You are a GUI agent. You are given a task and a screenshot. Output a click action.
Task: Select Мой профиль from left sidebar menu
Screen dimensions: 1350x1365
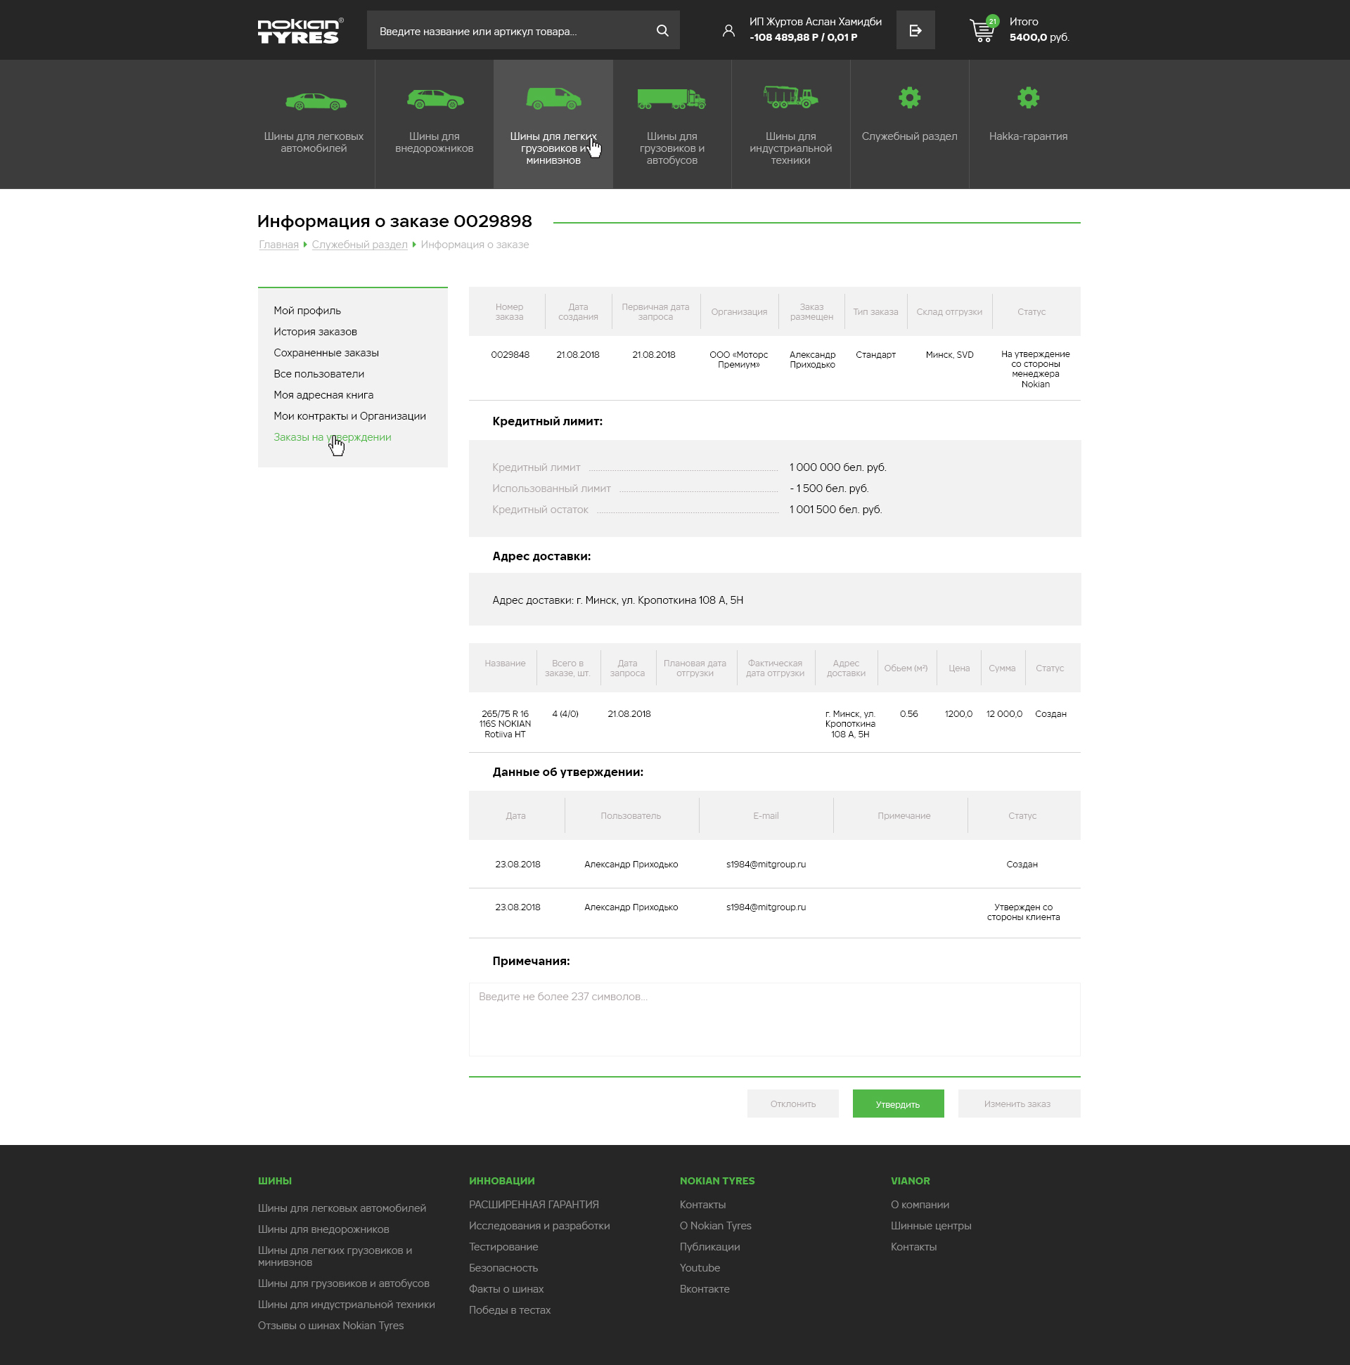pos(308,310)
